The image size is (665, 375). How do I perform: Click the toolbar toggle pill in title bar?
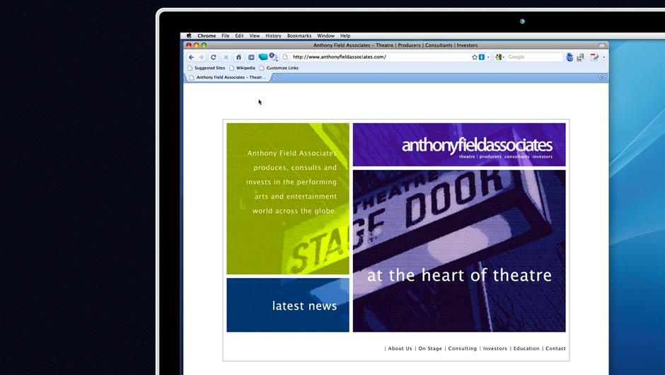tap(602, 45)
